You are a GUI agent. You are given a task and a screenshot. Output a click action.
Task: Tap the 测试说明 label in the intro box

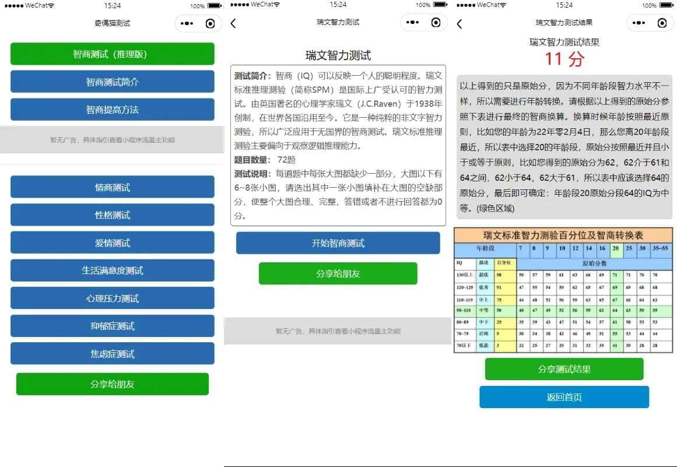[x=252, y=174]
